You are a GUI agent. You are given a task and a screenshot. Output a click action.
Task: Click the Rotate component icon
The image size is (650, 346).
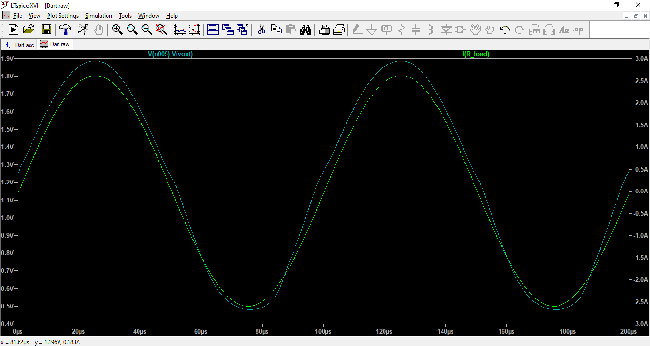tap(534, 29)
